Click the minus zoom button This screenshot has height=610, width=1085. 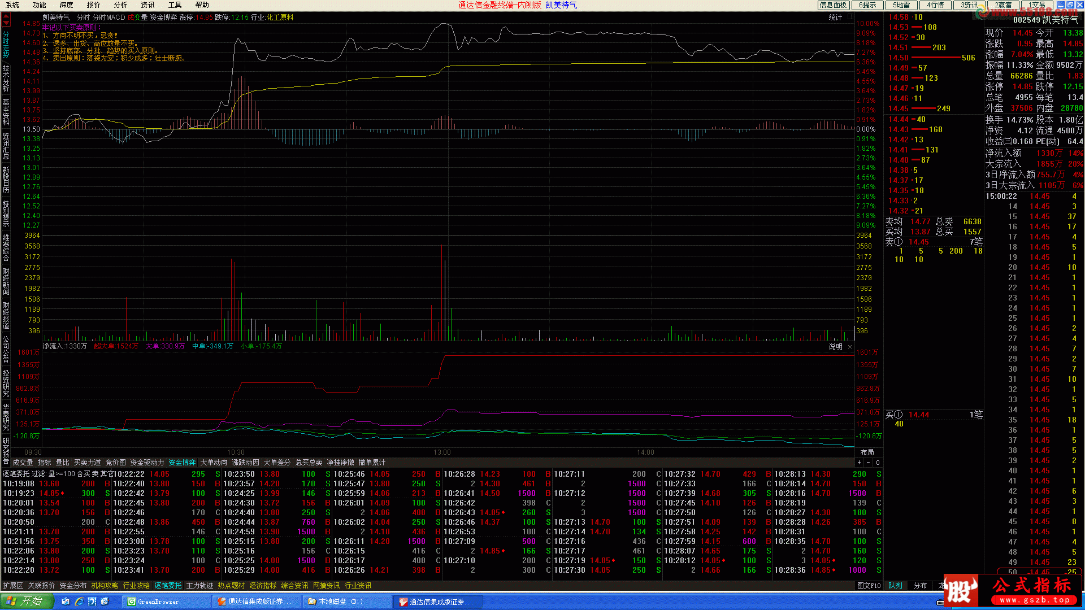[868, 463]
